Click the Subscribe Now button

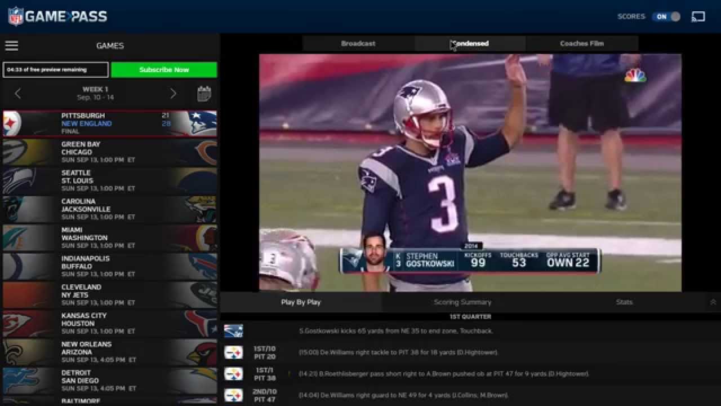click(x=164, y=70)
